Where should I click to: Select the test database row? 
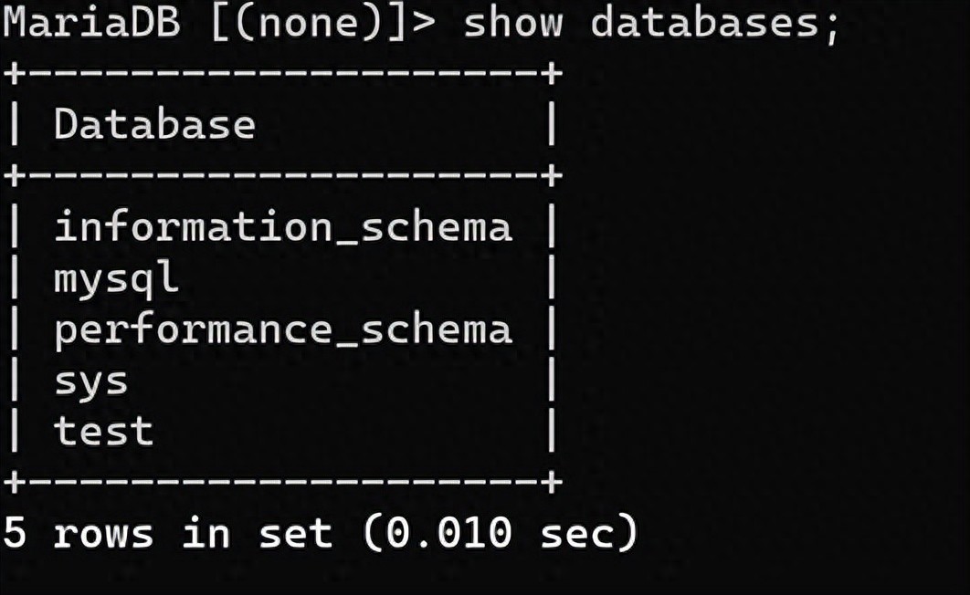[x=103, y=431]
